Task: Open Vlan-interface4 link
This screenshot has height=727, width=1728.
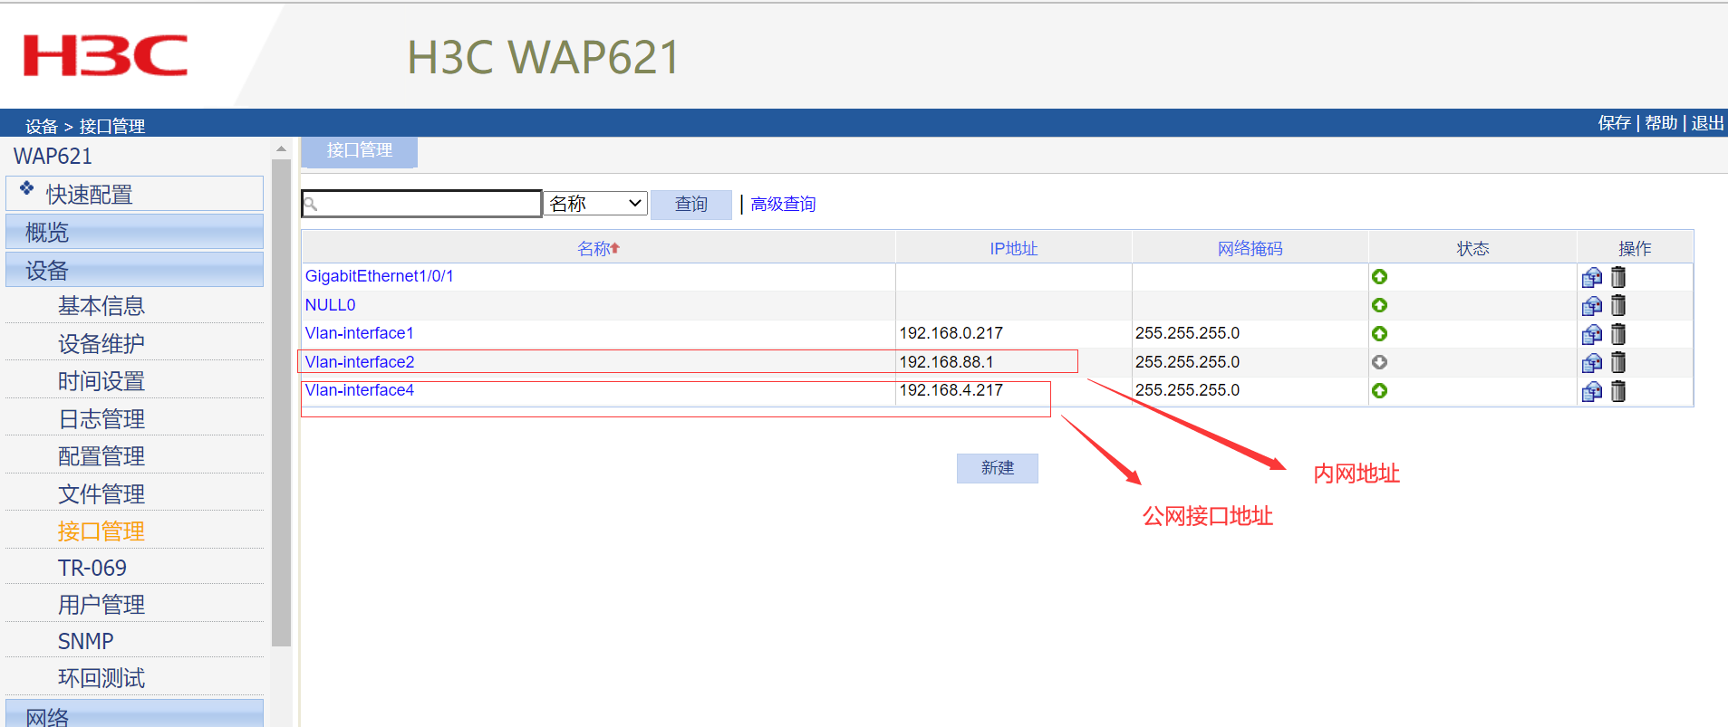Action: coord(360,390)
